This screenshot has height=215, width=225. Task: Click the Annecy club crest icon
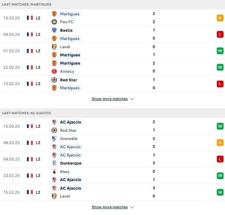point(54,71)
